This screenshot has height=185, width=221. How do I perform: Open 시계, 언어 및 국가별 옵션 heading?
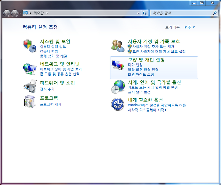pos(154,82)
